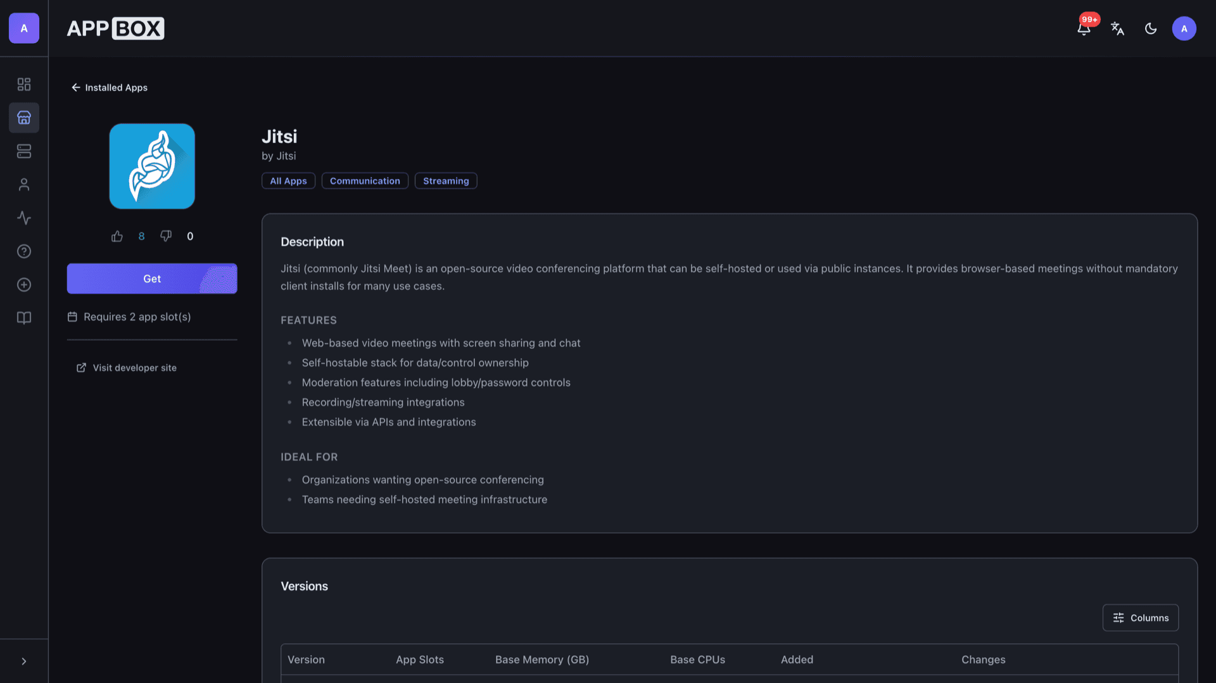Open the dashboard grid icon in sidebar
Screen dimensions: 1216x683
pyautogui.click(x=24, y=84)
